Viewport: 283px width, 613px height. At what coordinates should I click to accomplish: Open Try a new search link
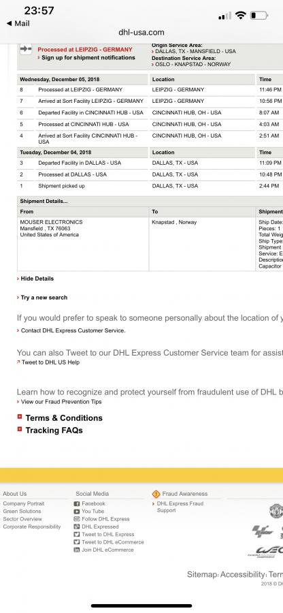pyautogui.click(x=44, y=298)
